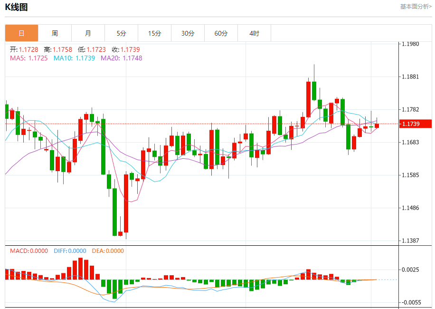The image size is (435, 309).
Task: Switch to the 4时 timeframe tab
Action: click(254, 33)
